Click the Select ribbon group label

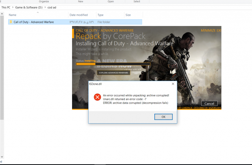(x=137, y=2)
